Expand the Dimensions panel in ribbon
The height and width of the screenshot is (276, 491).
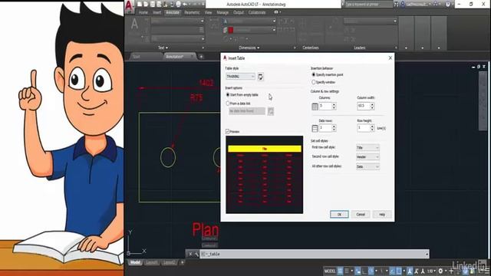249,48
